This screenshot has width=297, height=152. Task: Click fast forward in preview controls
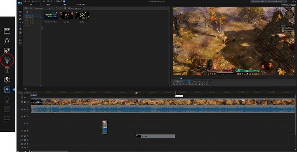click(189, 84)
